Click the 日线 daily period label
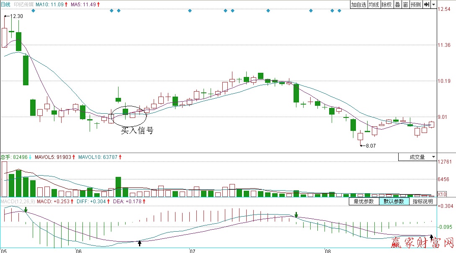Screen dimensions: 456x253 [x=5, y=4]
